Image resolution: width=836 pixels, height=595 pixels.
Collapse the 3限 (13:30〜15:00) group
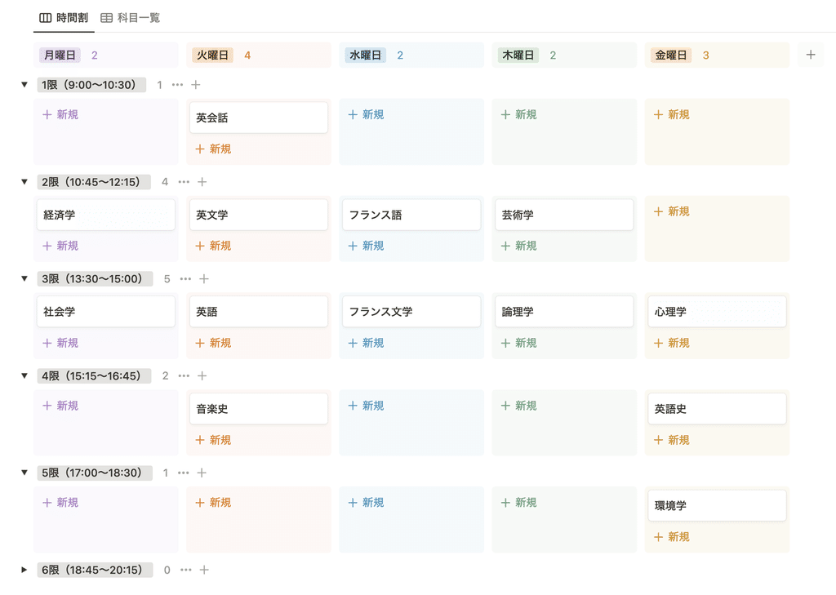click(24, 279)
